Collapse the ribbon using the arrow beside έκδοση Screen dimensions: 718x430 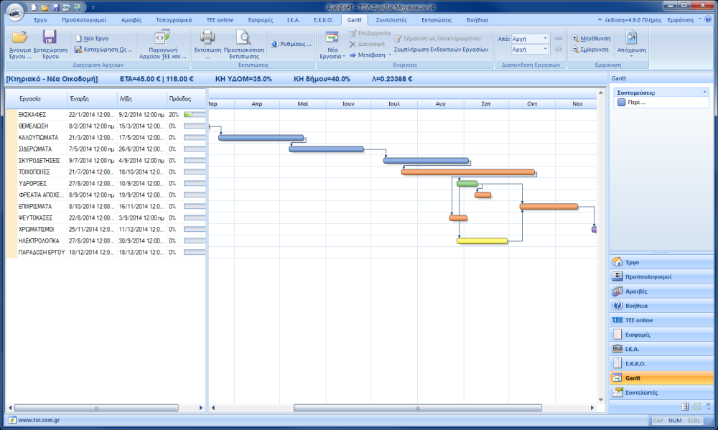point(600,20)
